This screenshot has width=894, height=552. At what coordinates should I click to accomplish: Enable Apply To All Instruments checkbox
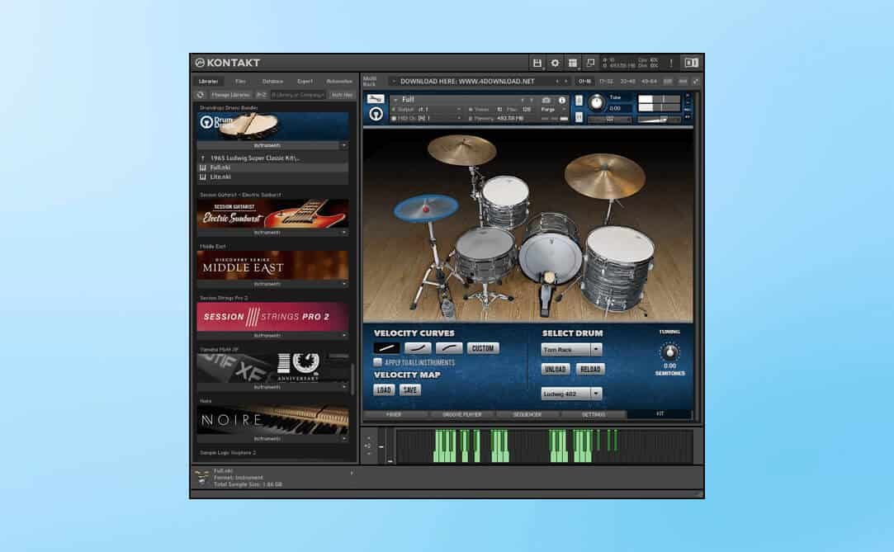pyautogui.click(x=378, y=362)
